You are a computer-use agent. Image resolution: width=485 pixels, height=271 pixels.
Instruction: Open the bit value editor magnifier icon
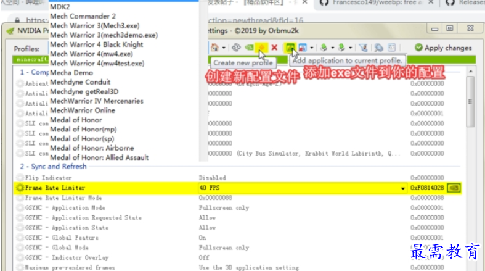[378, 48]
